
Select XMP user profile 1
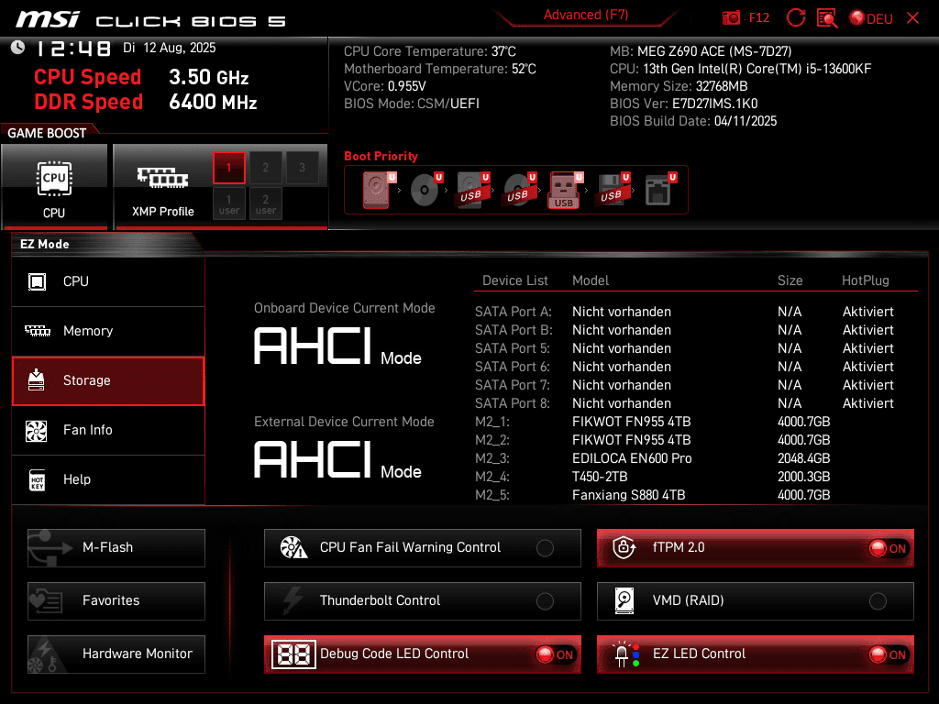pyautogui.click(x=228, y=203)
